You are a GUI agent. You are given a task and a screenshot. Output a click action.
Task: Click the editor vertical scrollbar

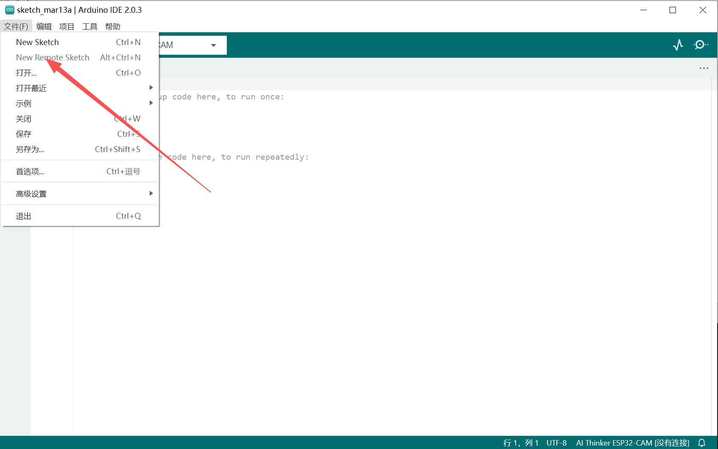(x=714, y=257)
